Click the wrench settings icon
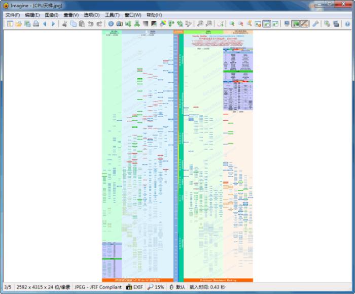355x294 pixels. coord(315,24)
